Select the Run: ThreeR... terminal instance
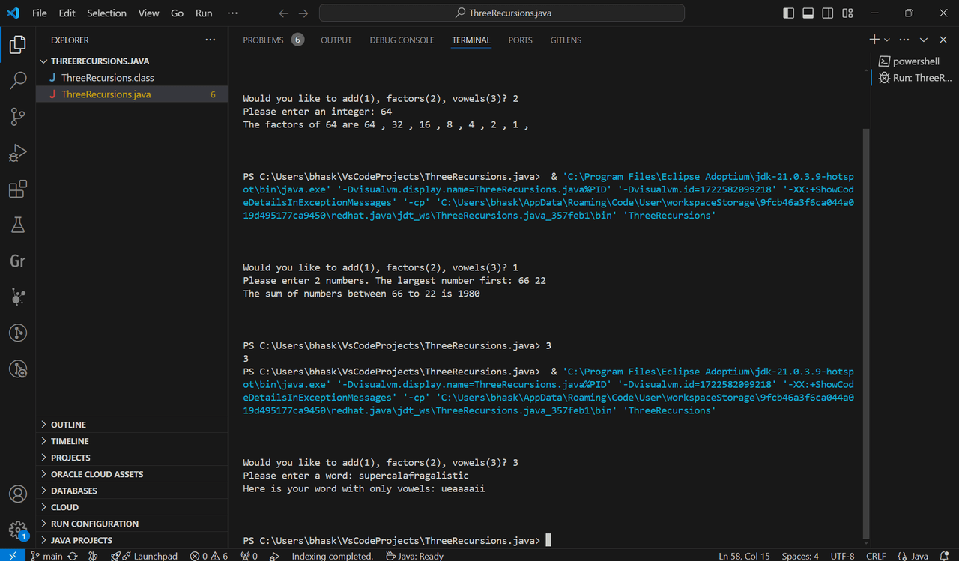The height and width of the screenshot is (561, 959). pos(913,78)
